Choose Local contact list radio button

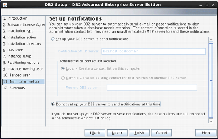[63, 68]
